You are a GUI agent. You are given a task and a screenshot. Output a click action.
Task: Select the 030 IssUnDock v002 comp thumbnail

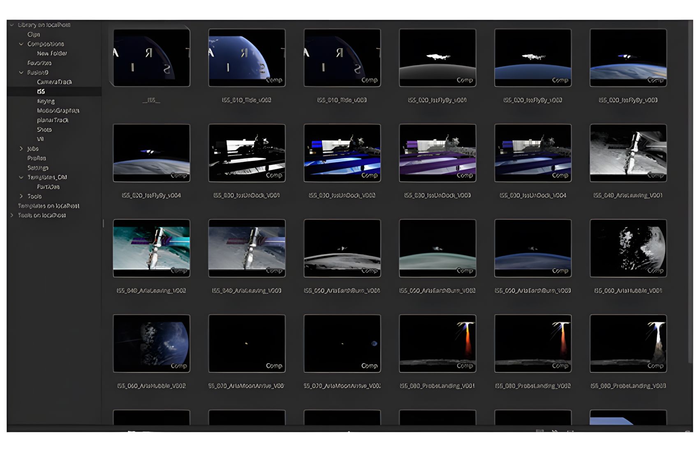(342, 153)
